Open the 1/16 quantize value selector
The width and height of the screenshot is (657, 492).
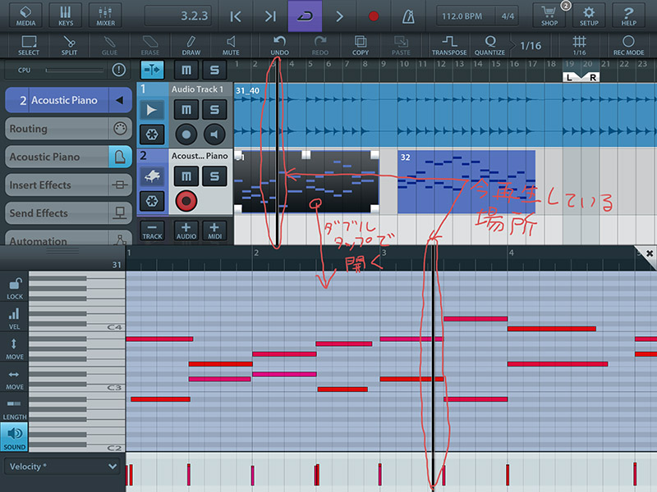pyautogui.click(x=531, y=45)
